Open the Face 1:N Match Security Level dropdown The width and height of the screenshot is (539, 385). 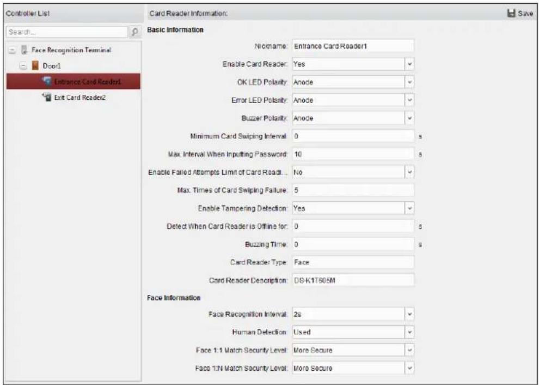point(409,368)
